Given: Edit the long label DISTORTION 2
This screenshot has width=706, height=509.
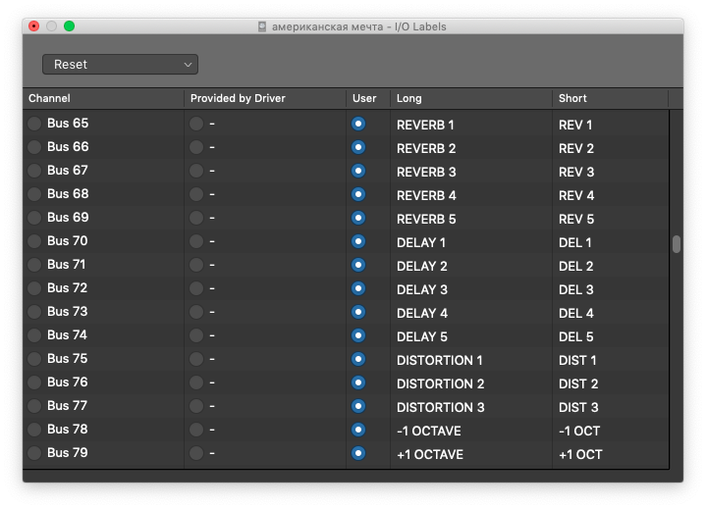Looking at the screenshot, I should pyautogui.click(x=441, y=383).
